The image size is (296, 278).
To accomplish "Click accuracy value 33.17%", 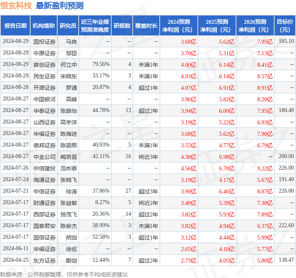I will point(101,76).
